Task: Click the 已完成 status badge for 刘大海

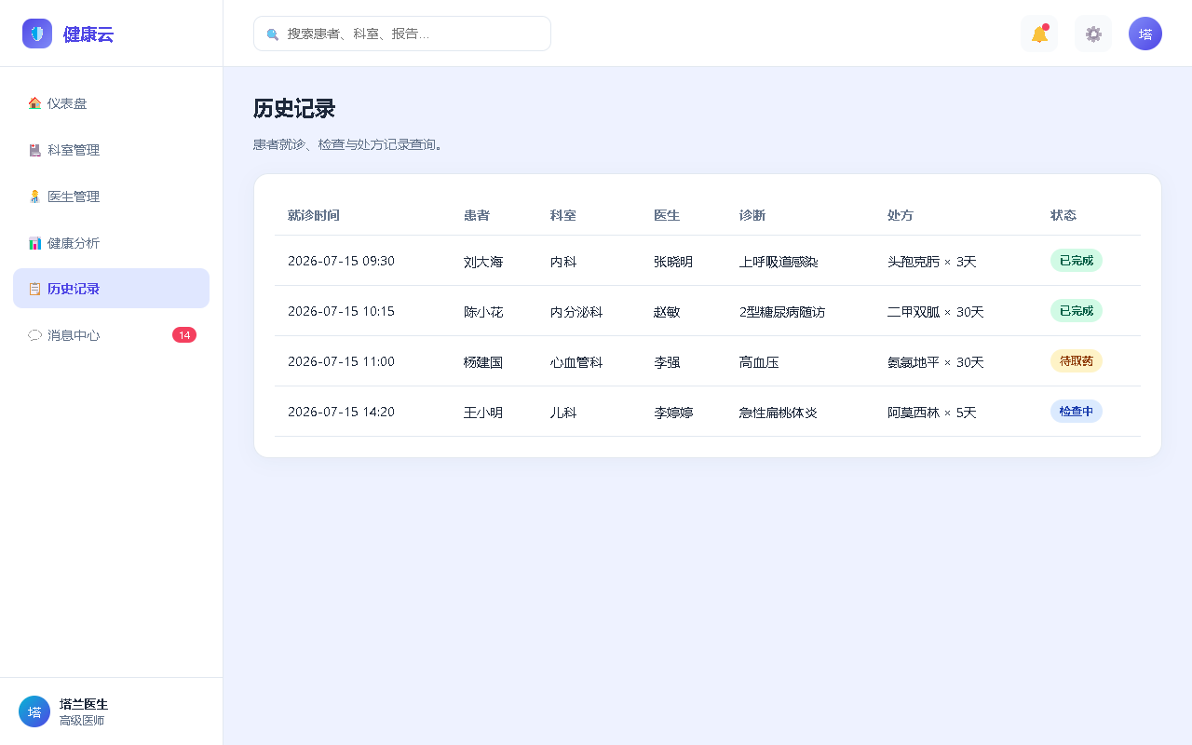Action: 1077,261
